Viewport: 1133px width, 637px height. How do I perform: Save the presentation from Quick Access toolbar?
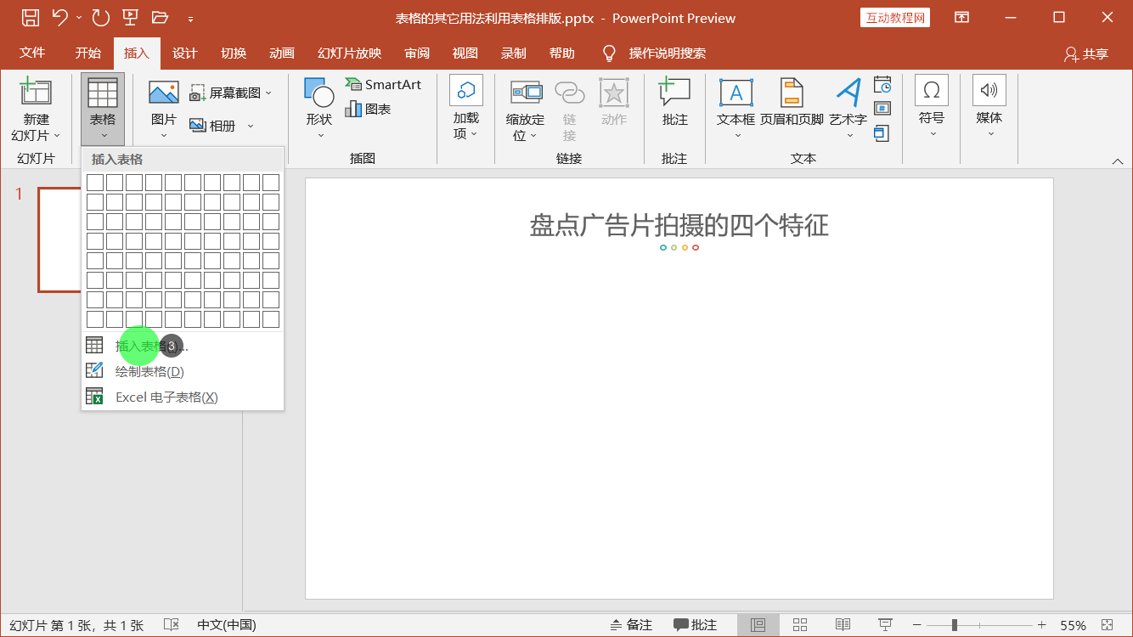pos(31,17)
